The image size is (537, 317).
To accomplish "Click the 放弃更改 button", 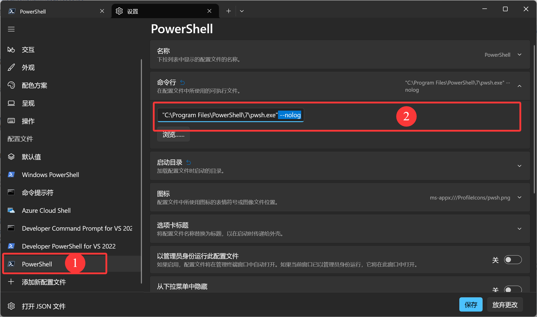I will point(505,304).
